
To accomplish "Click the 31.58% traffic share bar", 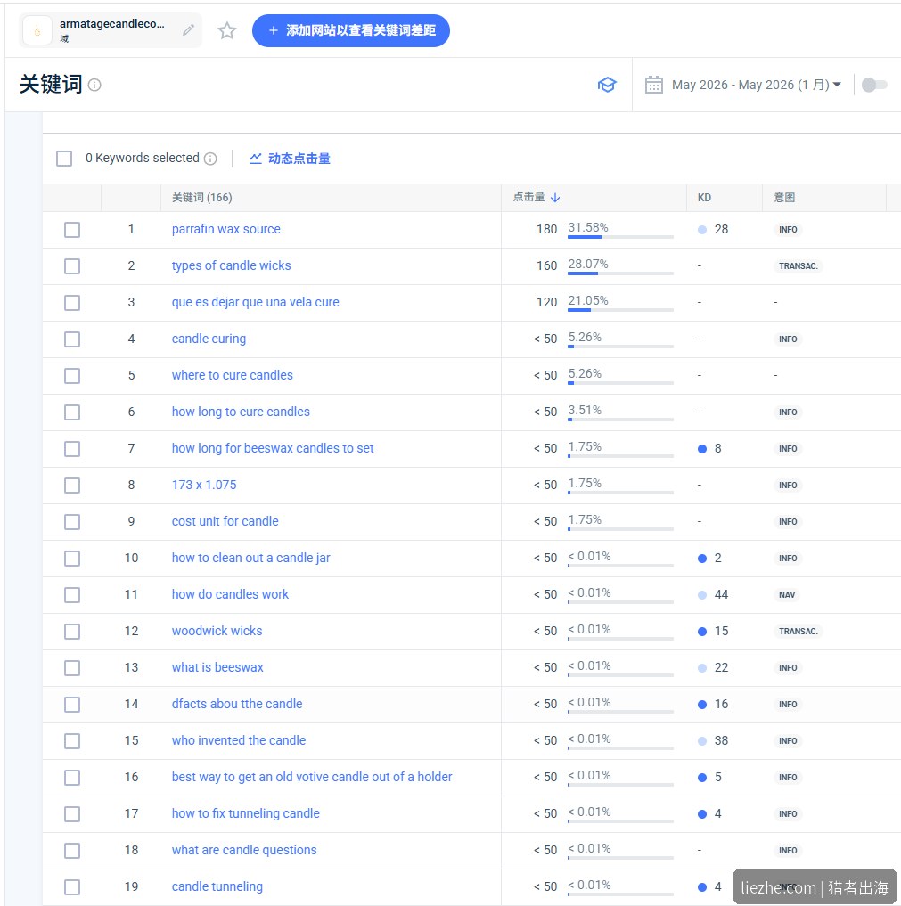I will point(620,237).
